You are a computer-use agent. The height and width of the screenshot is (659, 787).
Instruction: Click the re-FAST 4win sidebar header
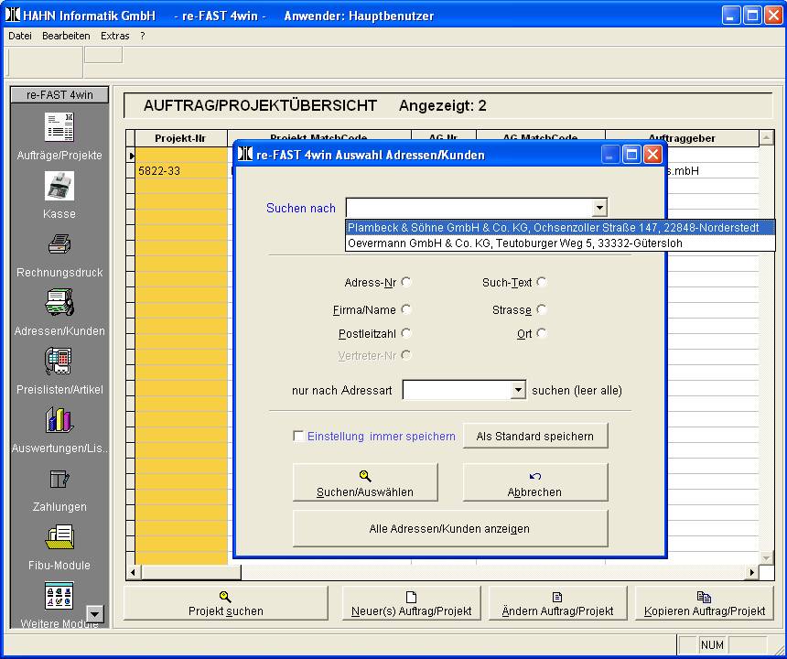pyautogui.click(x=59, y=95)
